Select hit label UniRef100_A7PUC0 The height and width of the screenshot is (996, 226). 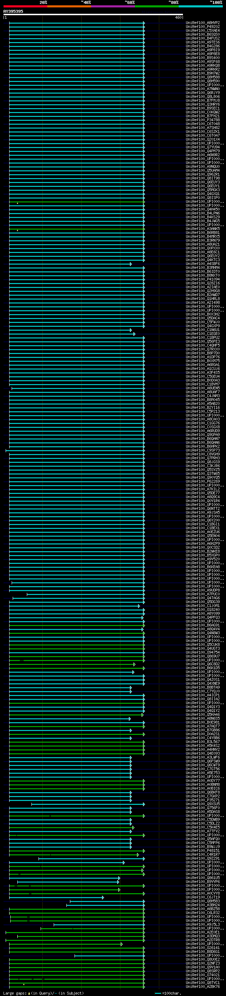203,594
